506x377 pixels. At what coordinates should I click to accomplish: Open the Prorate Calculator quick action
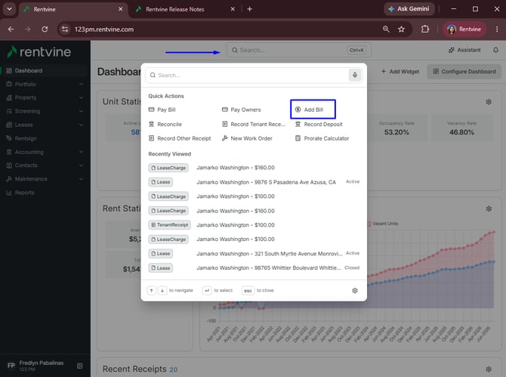[x=322, y=138]
